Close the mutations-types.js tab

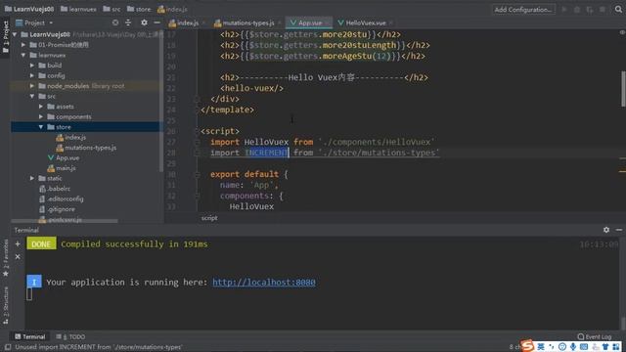point(279,23)
